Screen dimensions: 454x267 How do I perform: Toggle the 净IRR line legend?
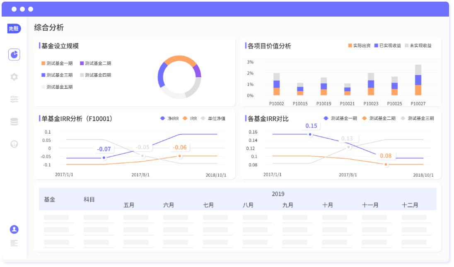[169, 119]
